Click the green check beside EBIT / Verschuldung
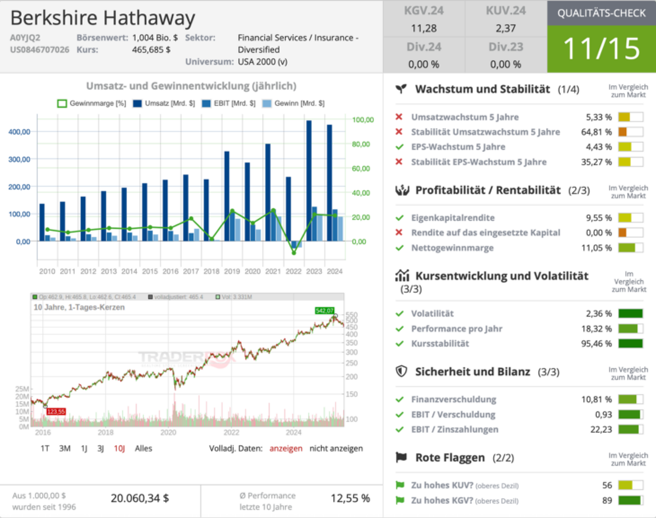 (x=400, y=415)
